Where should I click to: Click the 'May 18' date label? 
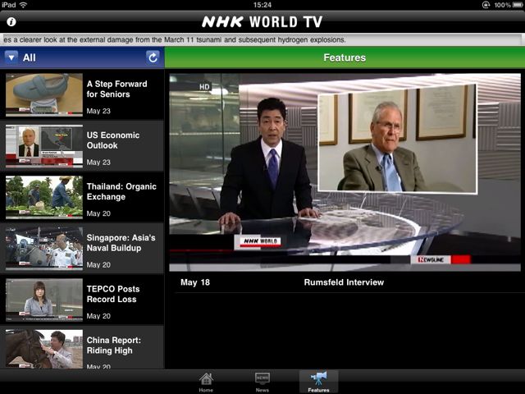tap(195, 282)
